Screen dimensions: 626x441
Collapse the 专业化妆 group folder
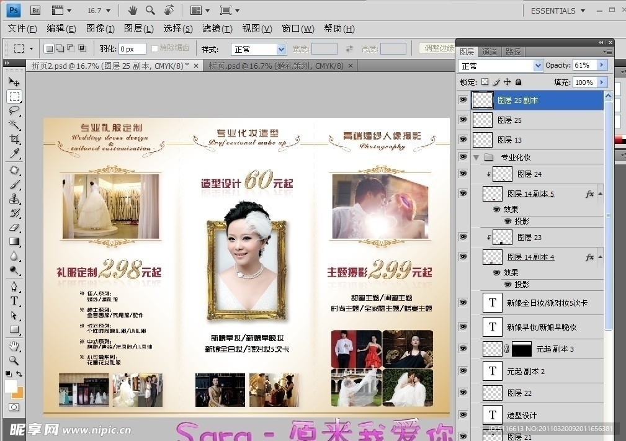tap(476, 158)
